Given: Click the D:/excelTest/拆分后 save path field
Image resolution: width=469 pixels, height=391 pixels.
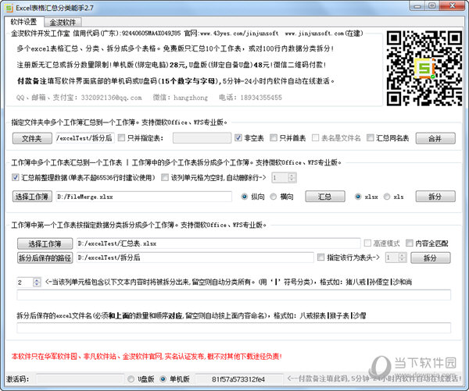Looking at the screenshot, I should pos(195,258).
